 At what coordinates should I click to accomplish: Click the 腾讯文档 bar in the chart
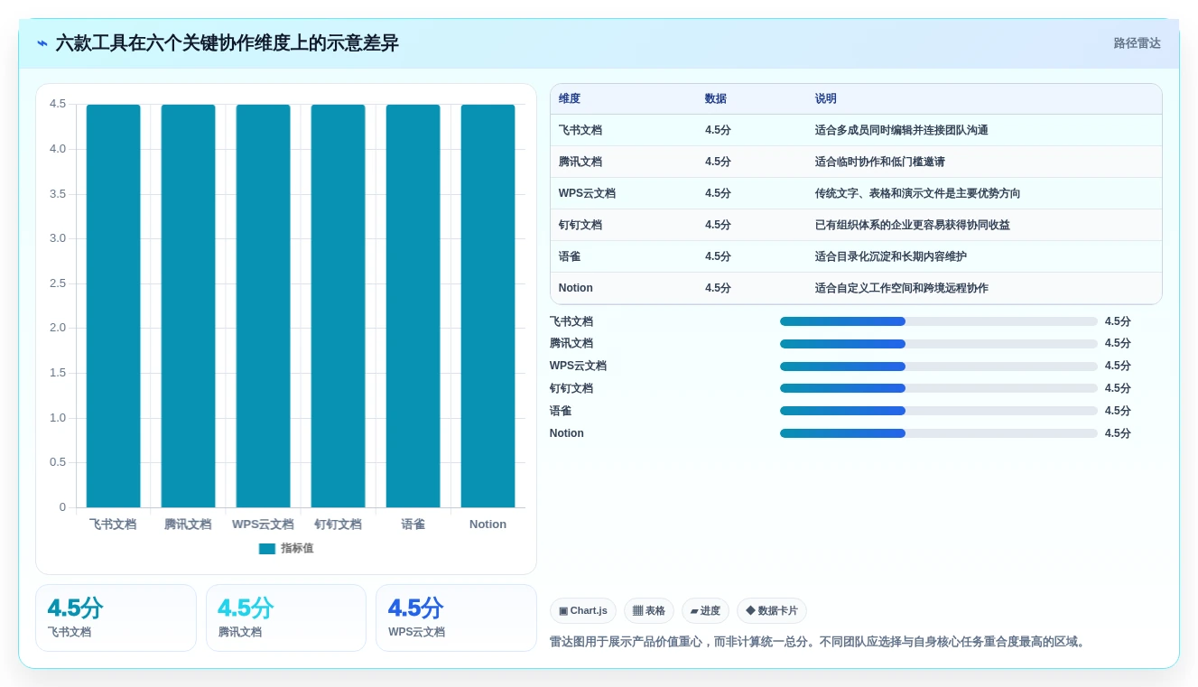tap(189, 306)
